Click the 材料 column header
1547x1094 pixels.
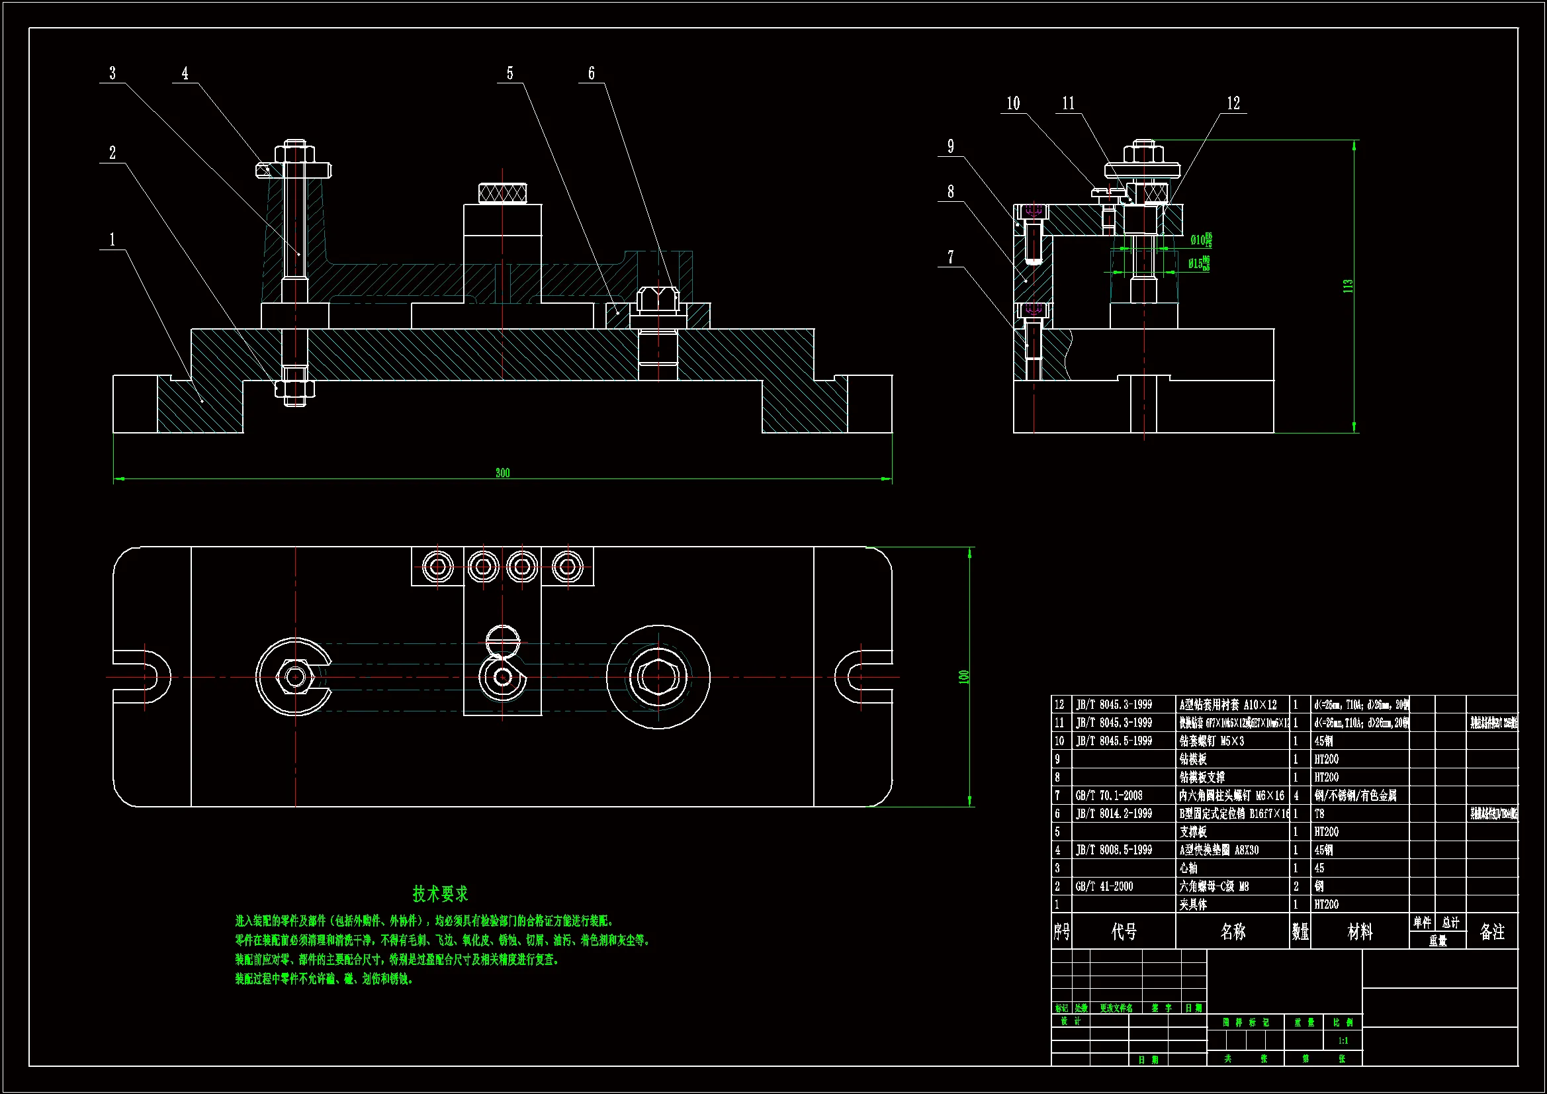[x=1360, y=932]
